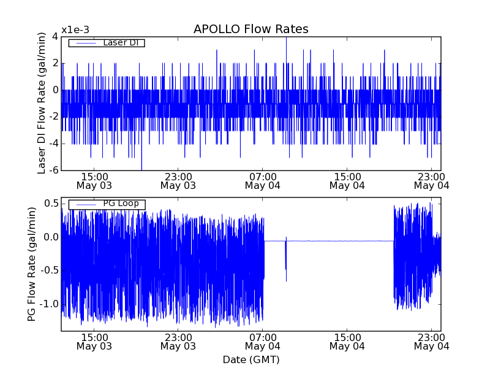Image resolution: width=490 pixels, height=368 pixels.
Task: Click the Date (GMT) x-axis label
Action: pos(251,359)
